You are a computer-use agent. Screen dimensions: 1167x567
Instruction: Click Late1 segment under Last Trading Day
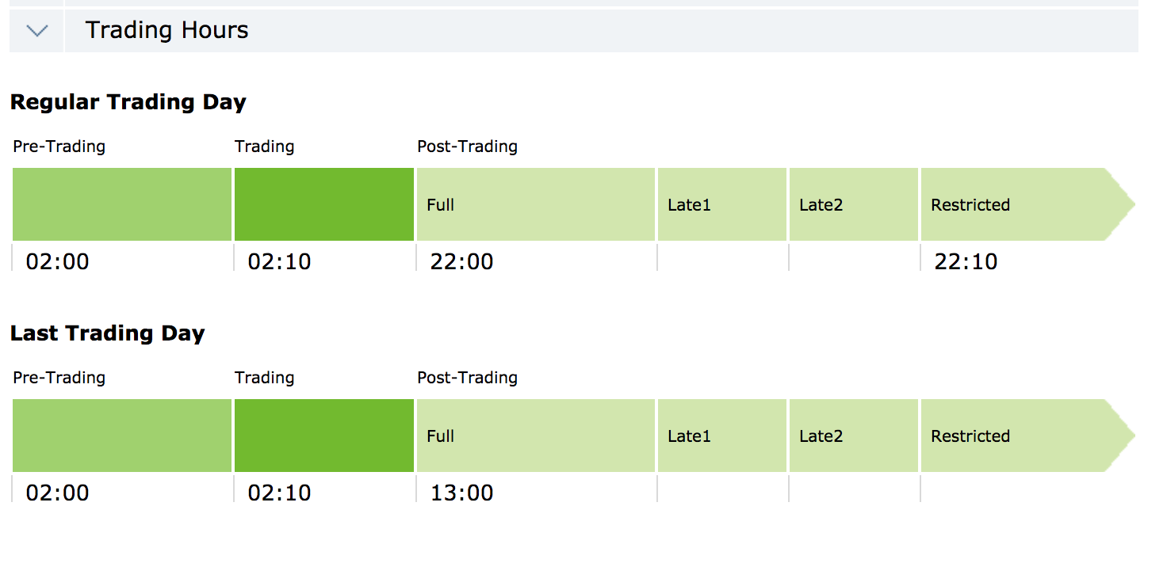tap(722, 436)
